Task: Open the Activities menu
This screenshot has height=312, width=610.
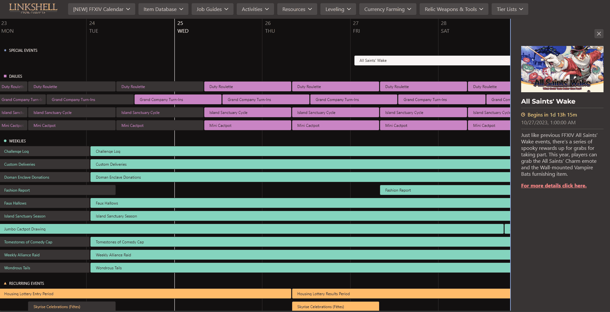Action: tap(255, 9)
